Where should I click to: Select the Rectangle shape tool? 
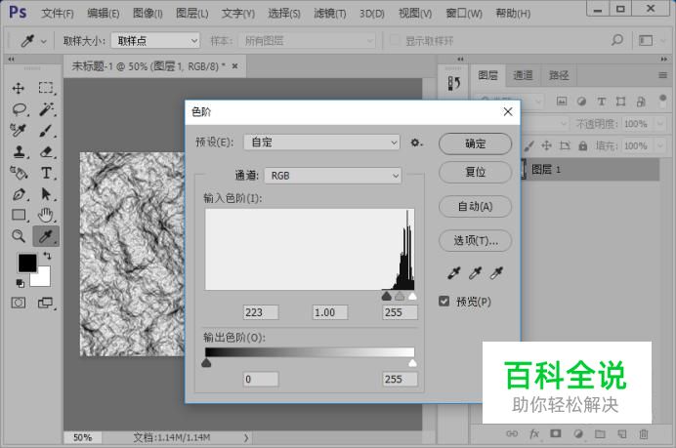(19, 215)
